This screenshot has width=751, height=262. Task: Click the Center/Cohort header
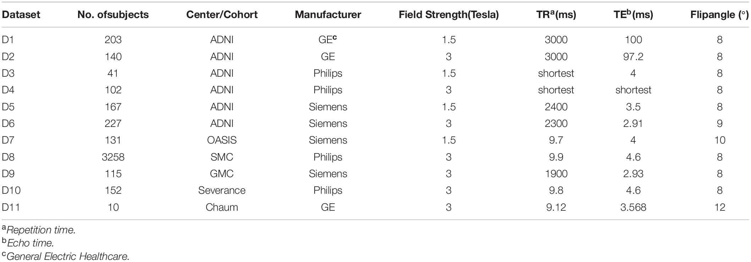pos(222,14)
